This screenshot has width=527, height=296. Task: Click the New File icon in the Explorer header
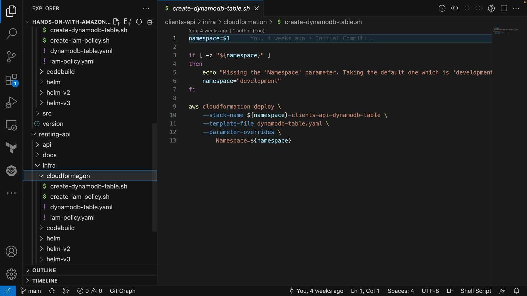(116, 22)
